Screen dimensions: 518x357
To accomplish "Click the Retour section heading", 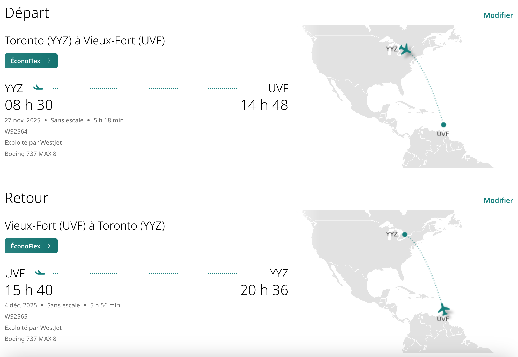I will click(x=26, y=198).
